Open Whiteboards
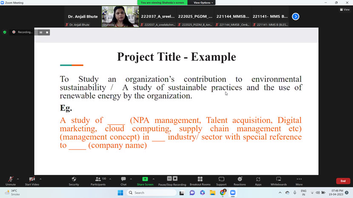Viewport: 353px width, 198px height. [279, 181]
